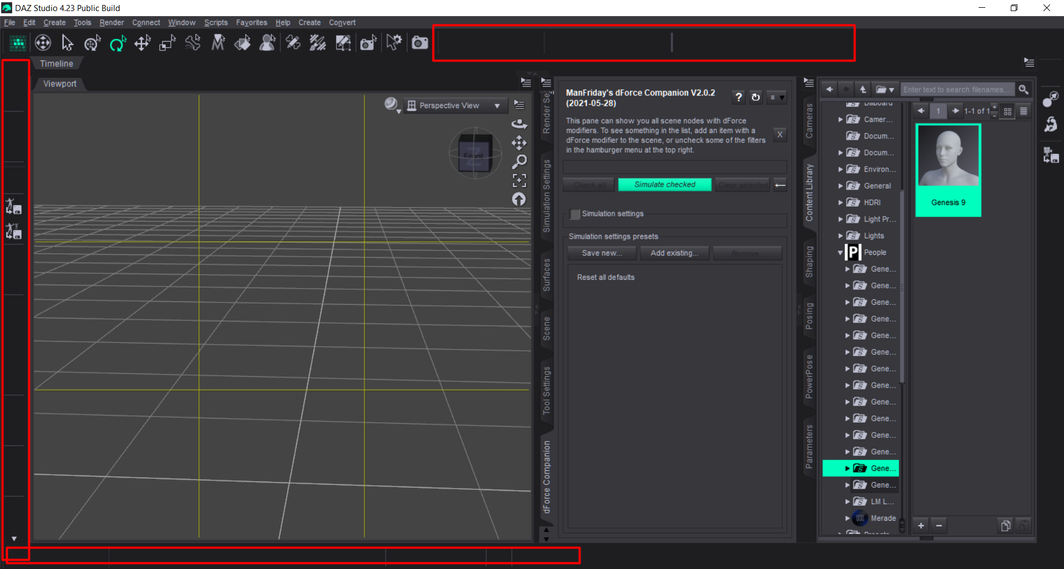The height and width of the screenshot is (569, 1064).
Task: Switch to the Timeline tab
Action: (57, 64)
